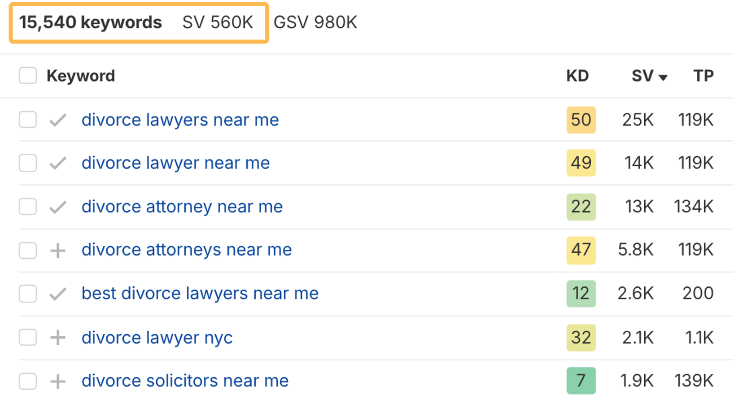Switch to the GSV 980K view
The height and width of the screenshot is (398, 734).
(x=315, y=22)
